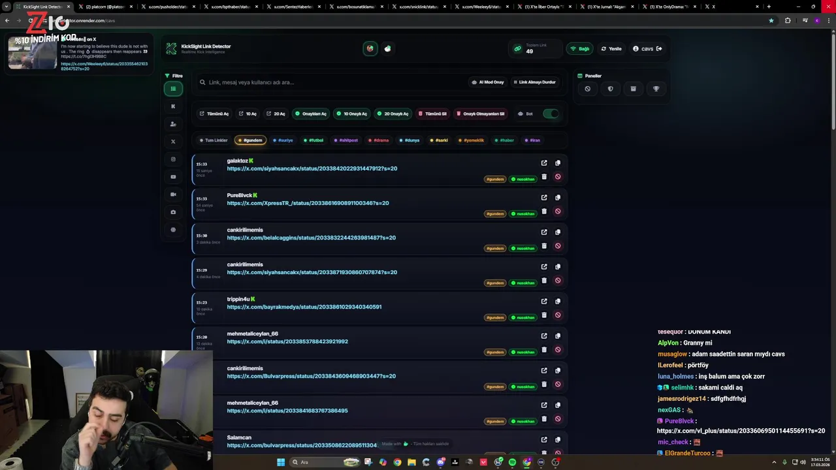Click Tümünü Sil button
This screenshot has width=836, height=470.
432,114
